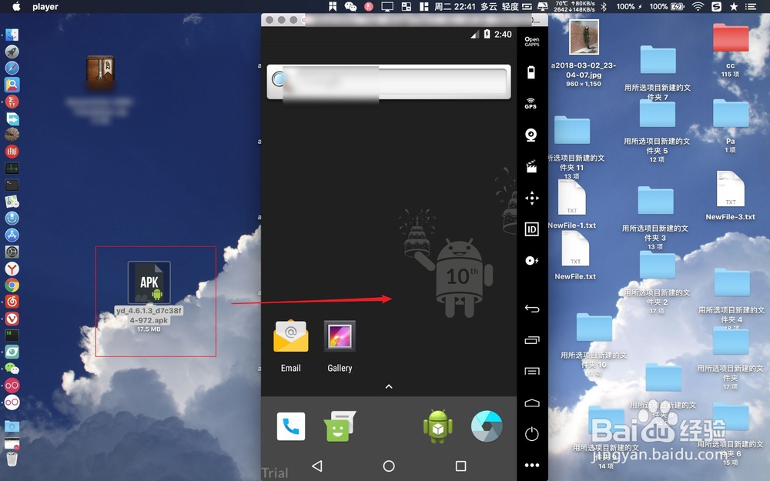Open the device ID identifiers widget

tap(531, 229)
